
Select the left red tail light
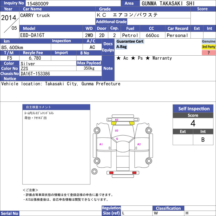click(x=111, y=173)
